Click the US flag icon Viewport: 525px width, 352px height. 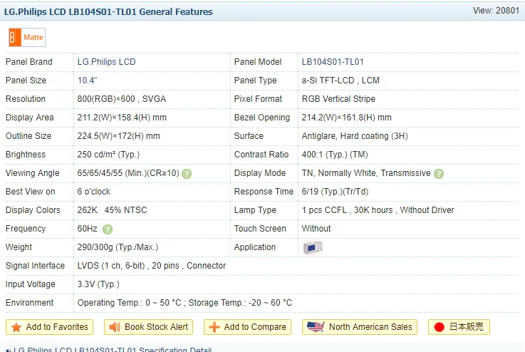point(316,327)
